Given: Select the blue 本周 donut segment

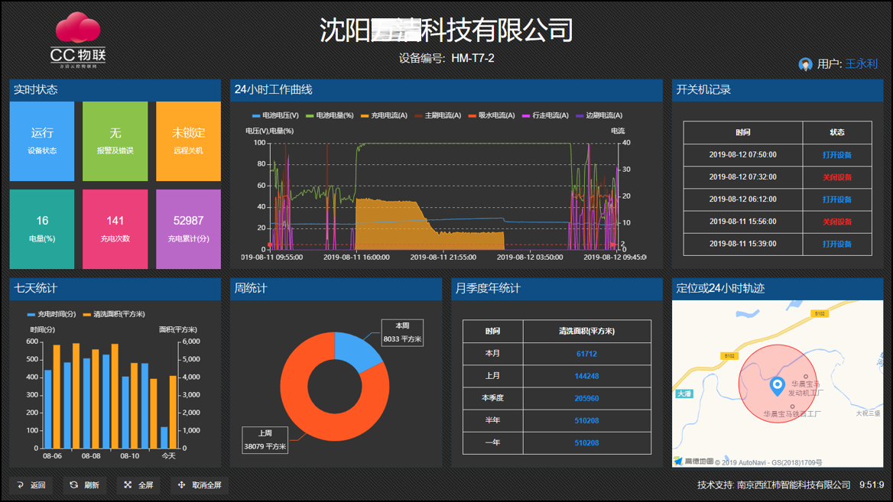Looking at the screenshot, I should [358, 350].
